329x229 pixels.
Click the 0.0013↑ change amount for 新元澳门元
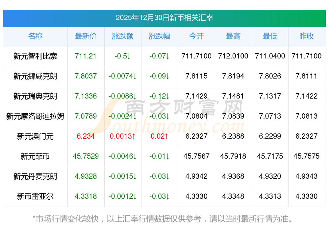[123, 136]
